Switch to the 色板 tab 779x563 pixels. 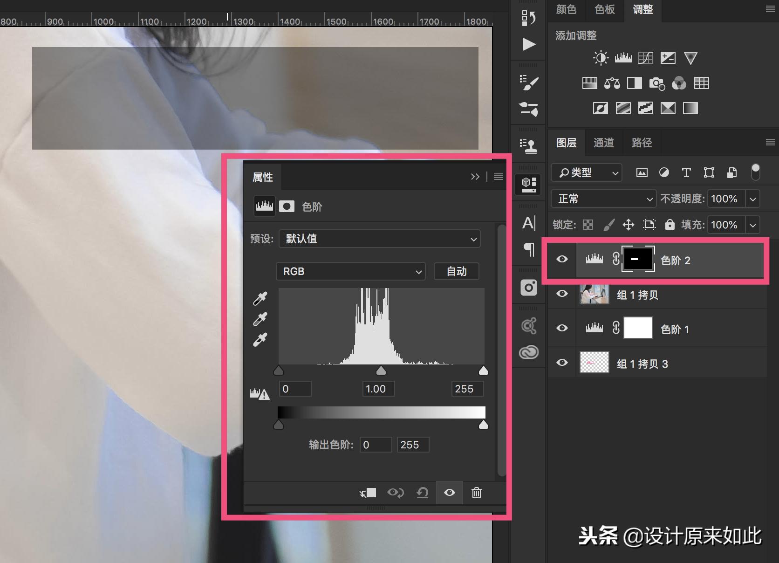(604, 9)
